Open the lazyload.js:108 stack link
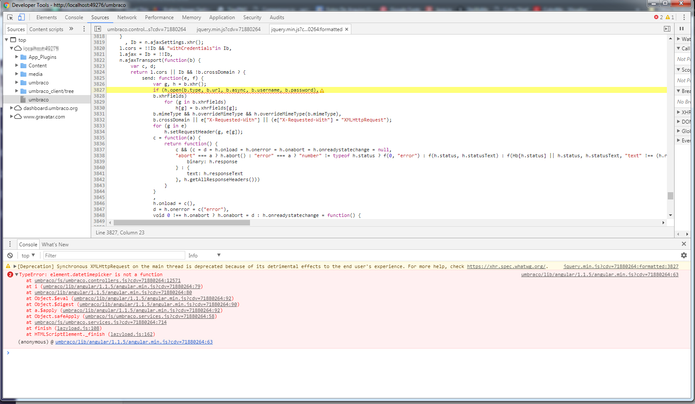This screenshot has height=404, width=695. pyautogui.click(x=79, y=328)
